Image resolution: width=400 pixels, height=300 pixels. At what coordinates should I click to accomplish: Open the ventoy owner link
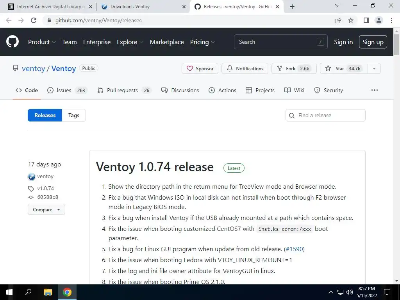34,69
